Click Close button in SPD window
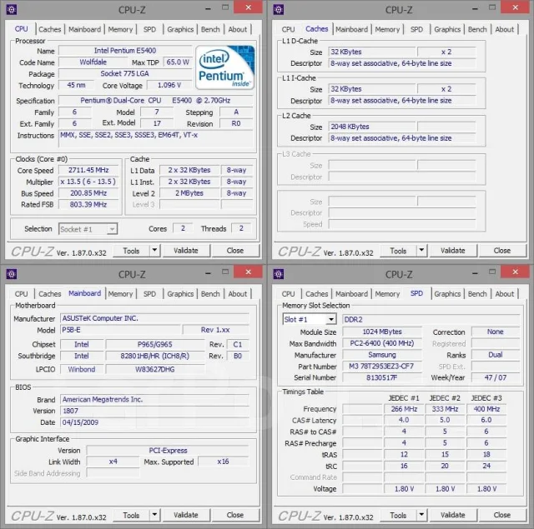 click(x=502, y=515)
